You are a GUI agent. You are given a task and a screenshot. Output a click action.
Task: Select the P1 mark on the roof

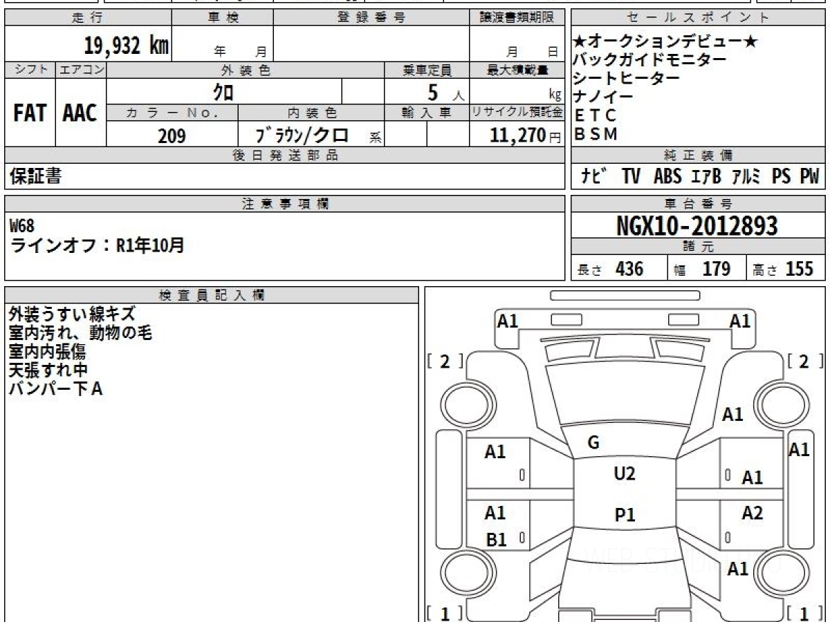[x=625, y=515]
